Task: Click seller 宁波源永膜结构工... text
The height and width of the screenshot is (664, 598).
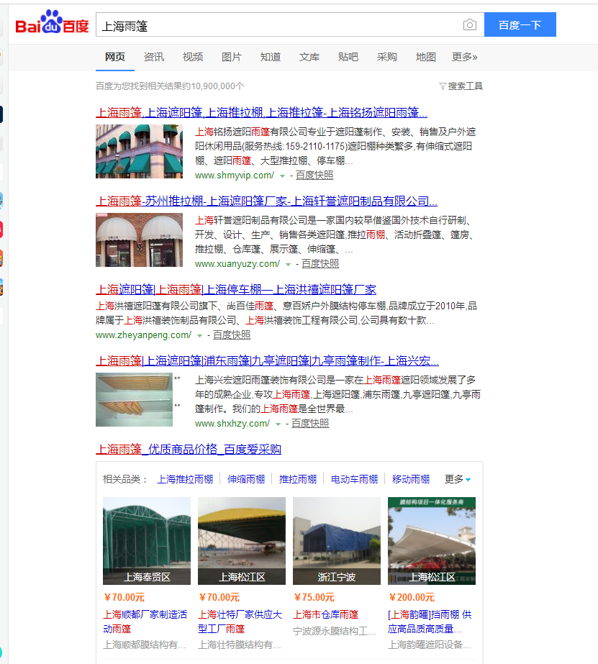Action: 335,632
